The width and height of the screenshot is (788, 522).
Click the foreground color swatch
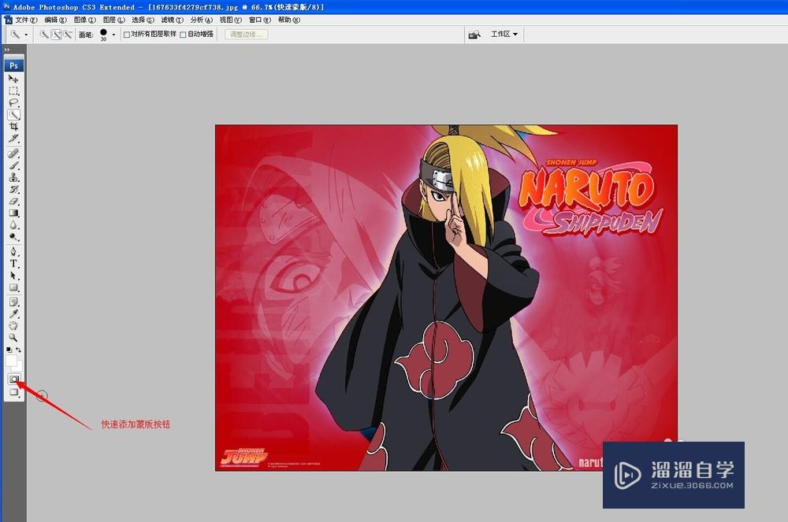[x=11, y=361]
